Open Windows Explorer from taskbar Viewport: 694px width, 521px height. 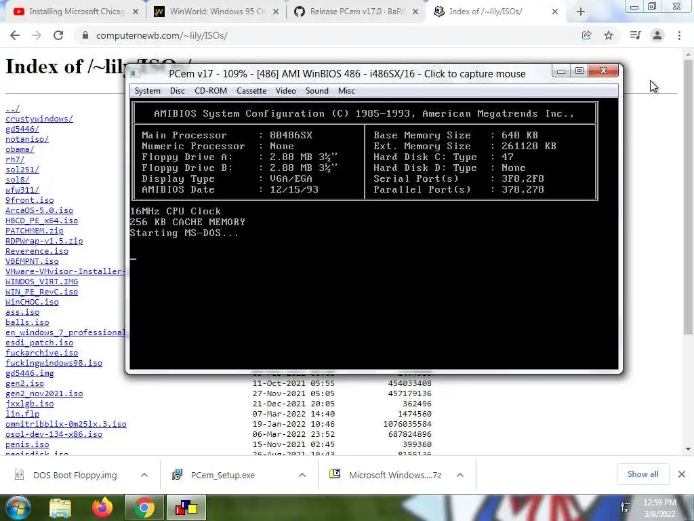click(x=60, y=507)
